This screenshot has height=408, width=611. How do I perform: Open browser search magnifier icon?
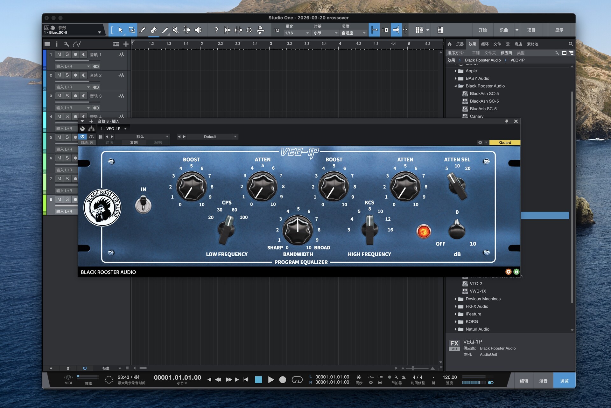571,44
